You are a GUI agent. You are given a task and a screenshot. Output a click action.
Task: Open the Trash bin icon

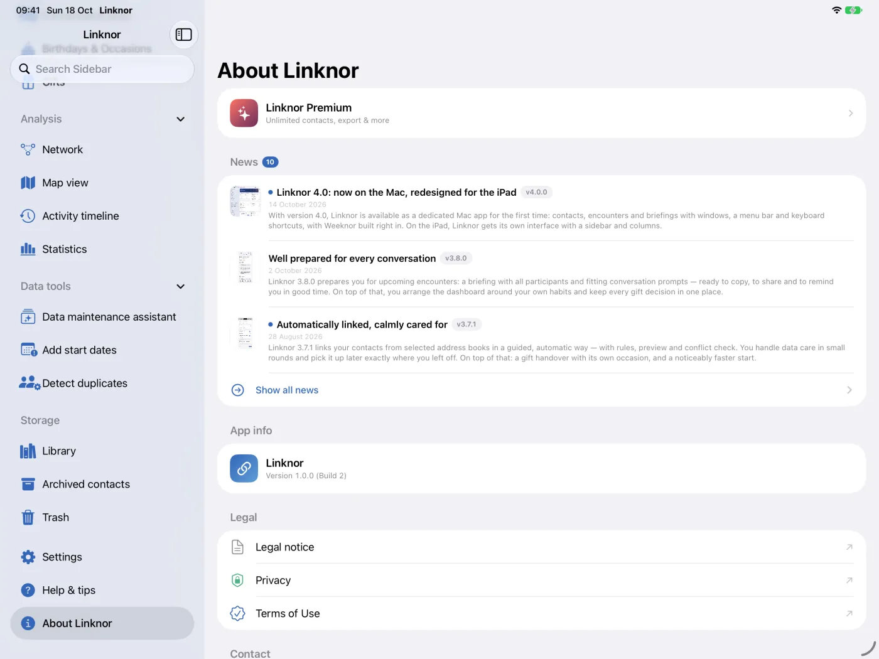[28, 518]
